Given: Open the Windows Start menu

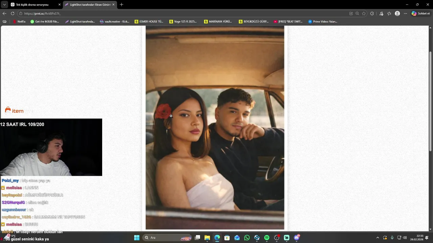Looking at the screenshot, I should point(137,238).
